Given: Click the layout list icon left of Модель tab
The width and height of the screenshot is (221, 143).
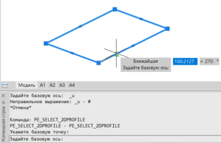Looking at the screenshot, I should point(5,85).
